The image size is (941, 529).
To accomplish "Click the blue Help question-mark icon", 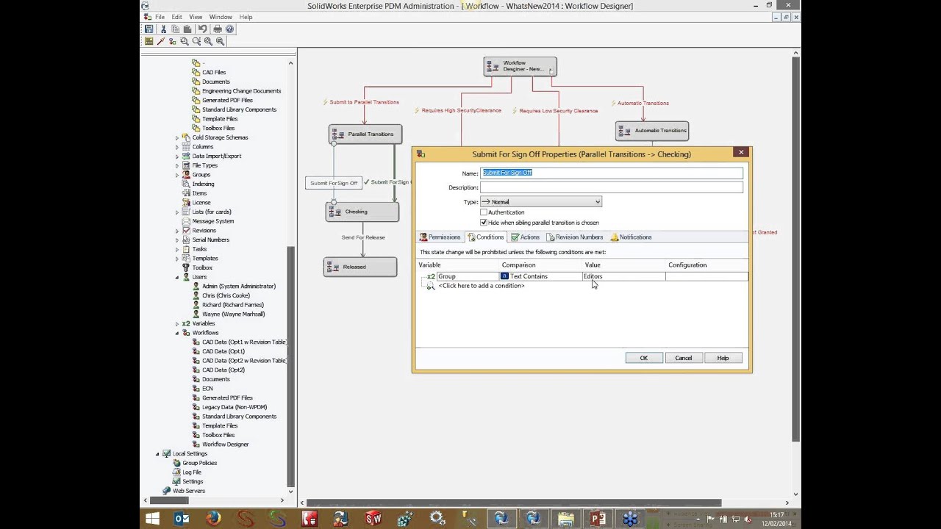I will (x=229, y=29).
